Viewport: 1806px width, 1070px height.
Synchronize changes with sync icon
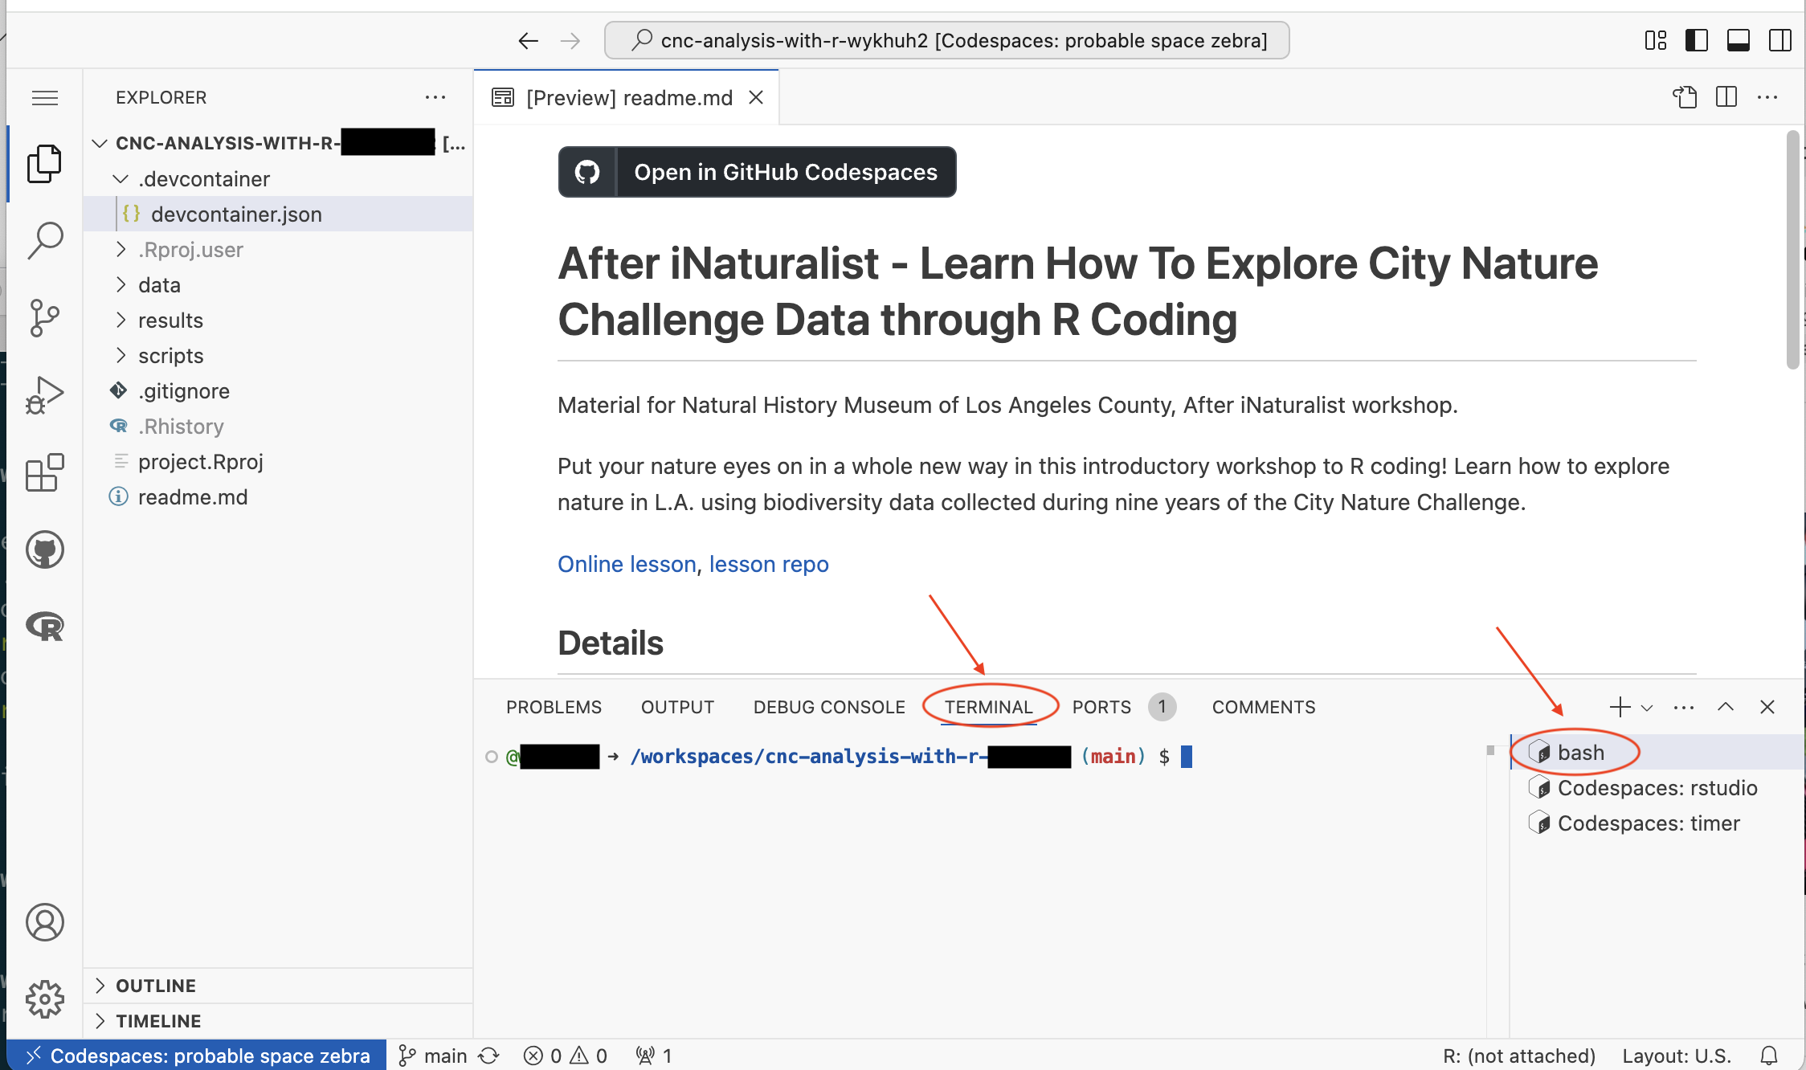click(489, 1055)
